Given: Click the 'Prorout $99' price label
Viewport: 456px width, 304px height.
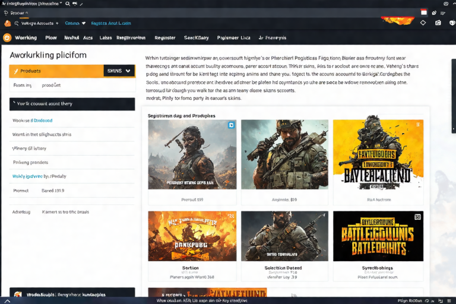Looking at the screenshot, I should coord(192,200).
